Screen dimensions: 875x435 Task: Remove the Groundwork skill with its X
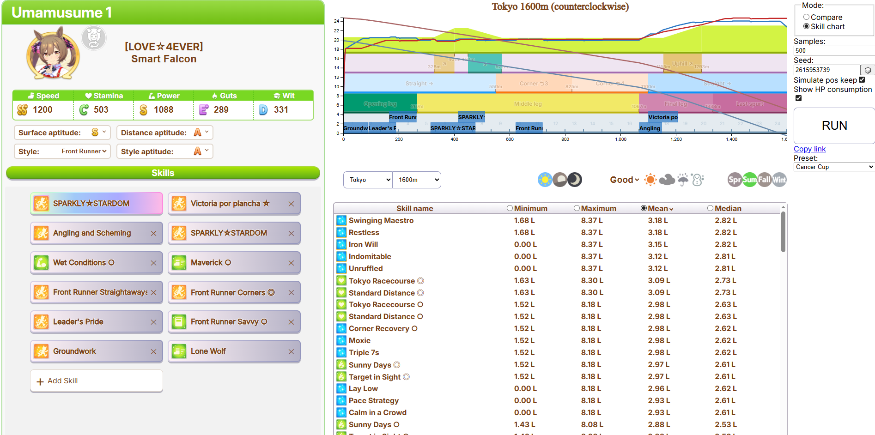coord(153,351)
